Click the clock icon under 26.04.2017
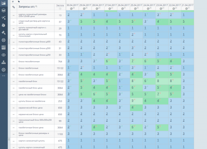This screenshot has height=149, width=207. click(x=123, y=9)
